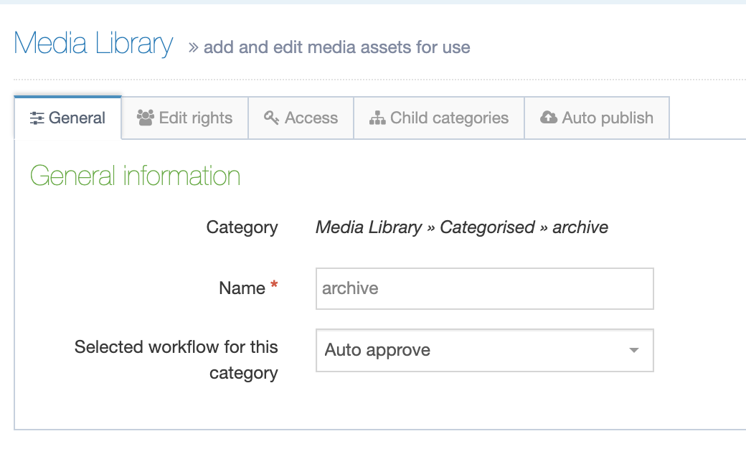
Task: Click the caret on the workflow selector
Action: click(x=633, y=351)
